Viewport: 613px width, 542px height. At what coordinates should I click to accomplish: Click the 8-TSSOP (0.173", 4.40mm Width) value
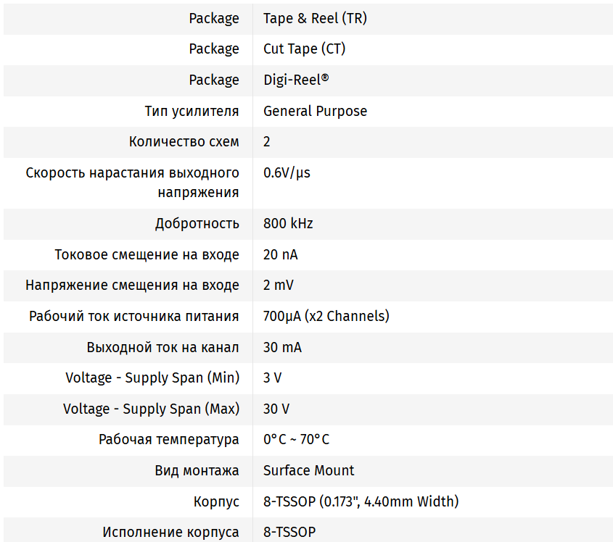tap(361, 501)
